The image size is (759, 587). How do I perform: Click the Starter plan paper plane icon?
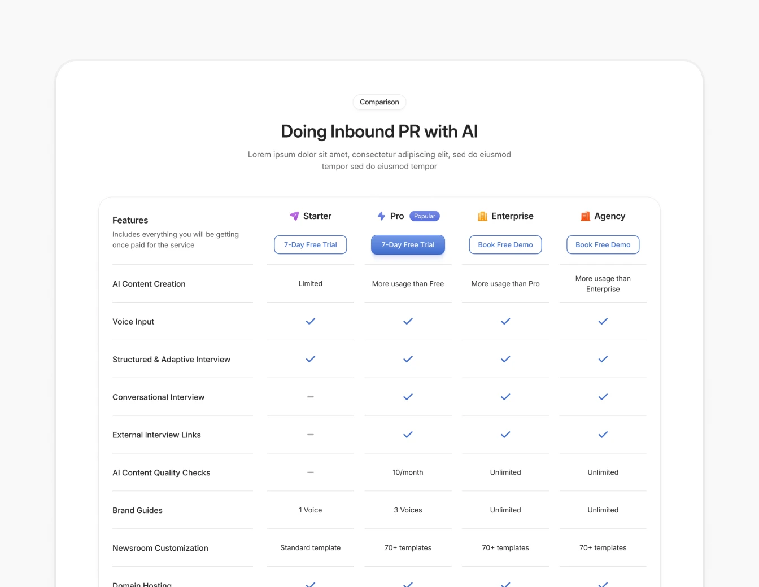[294, 216]
